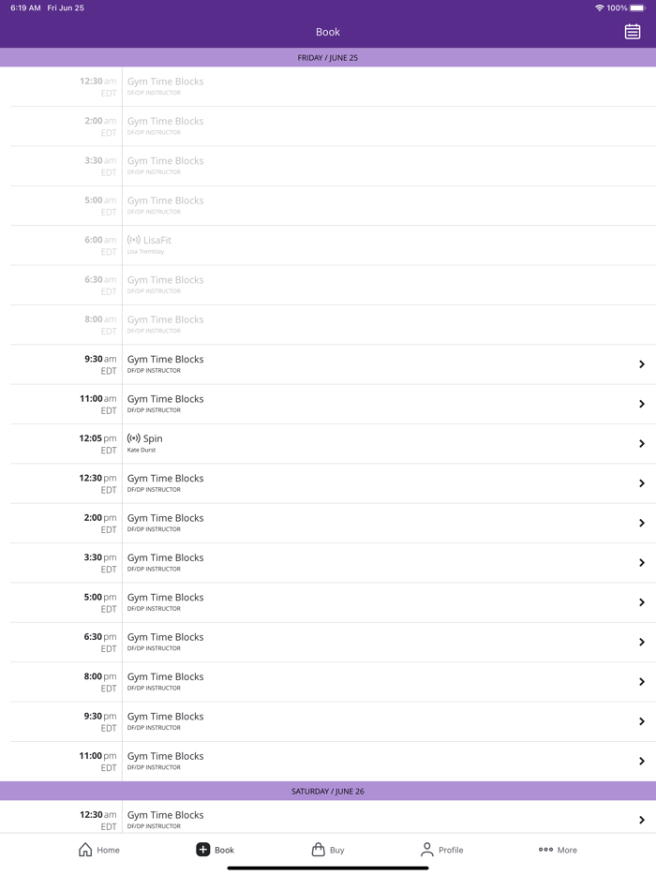Open the Buy shopping bag icon
The height and width of the screenshot is (875, 656).
[x=318, y=850]
